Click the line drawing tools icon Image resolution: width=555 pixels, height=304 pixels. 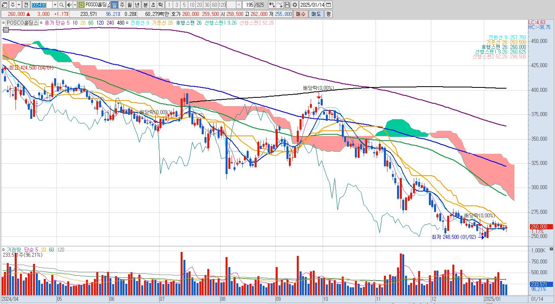pyautogui.click(x=279, y=5)
